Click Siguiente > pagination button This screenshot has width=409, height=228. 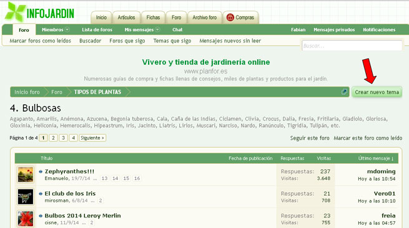(92, 138)
